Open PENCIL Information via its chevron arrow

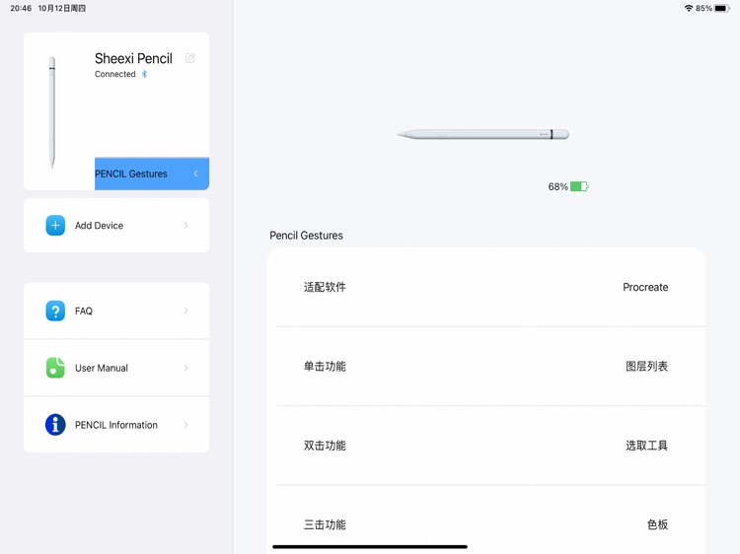(185, 425)
